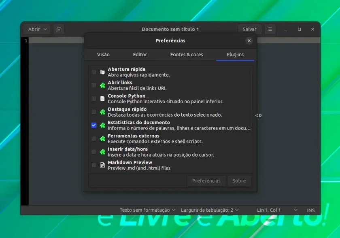Enable the Ferramentas externas plugin checkbox

(93, 138)
